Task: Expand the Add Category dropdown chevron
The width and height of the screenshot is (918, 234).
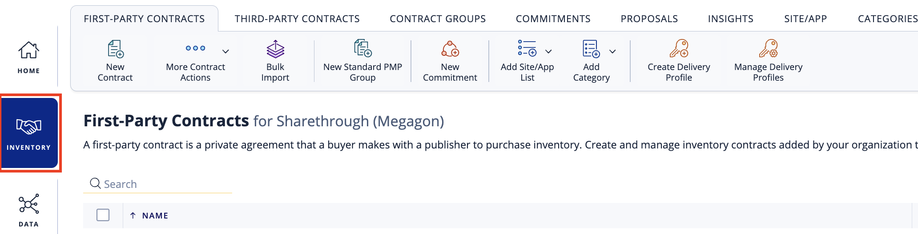Action: pyautogui.click(x=612, y=51)
